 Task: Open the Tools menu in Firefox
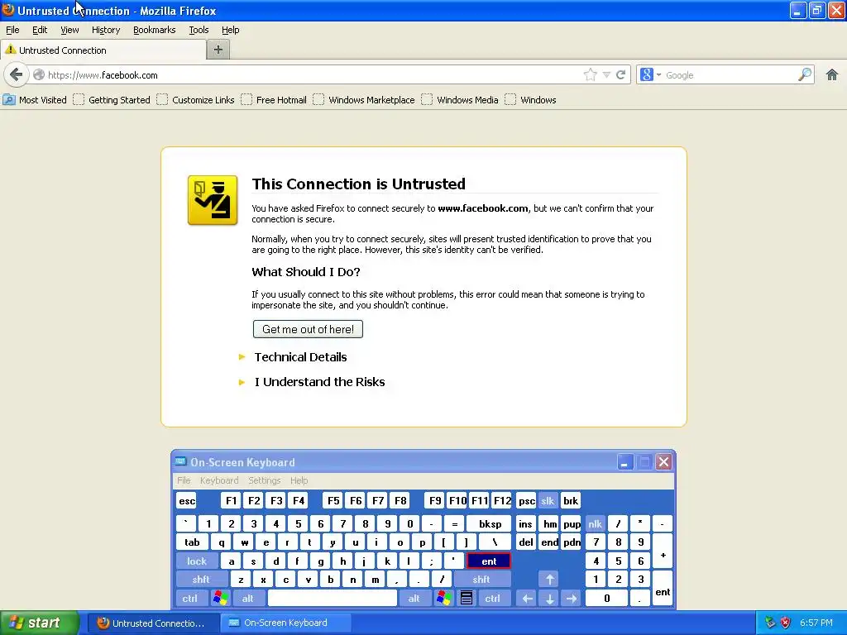tap(199, 30)
